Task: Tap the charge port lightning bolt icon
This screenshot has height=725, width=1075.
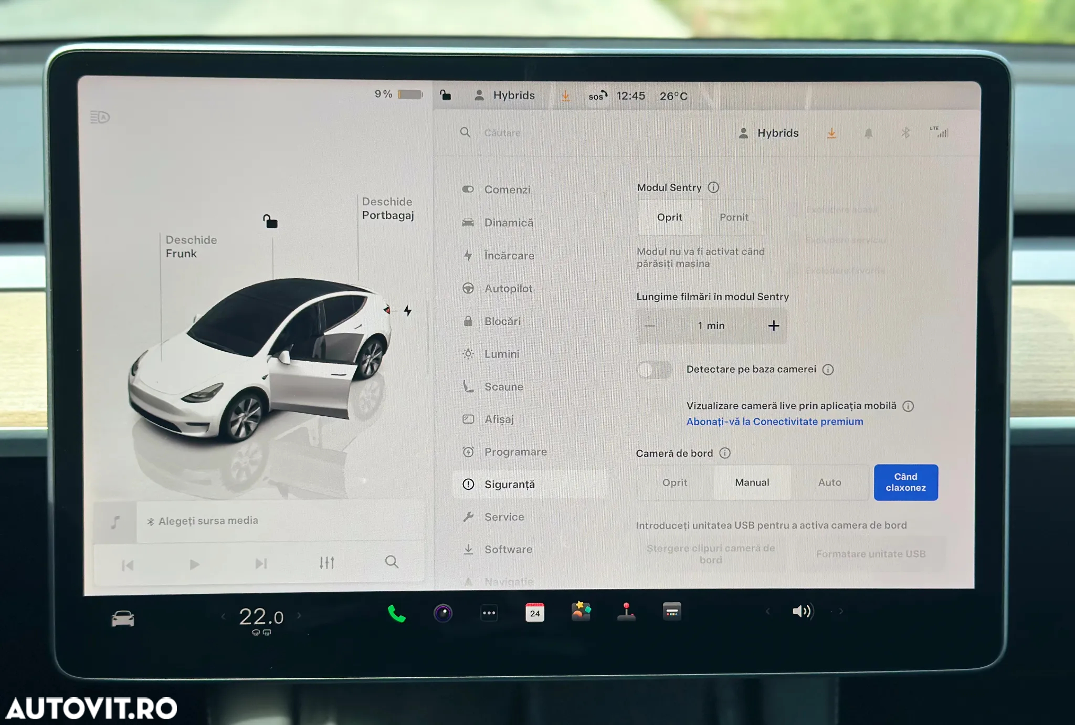Action: (408, 311)
